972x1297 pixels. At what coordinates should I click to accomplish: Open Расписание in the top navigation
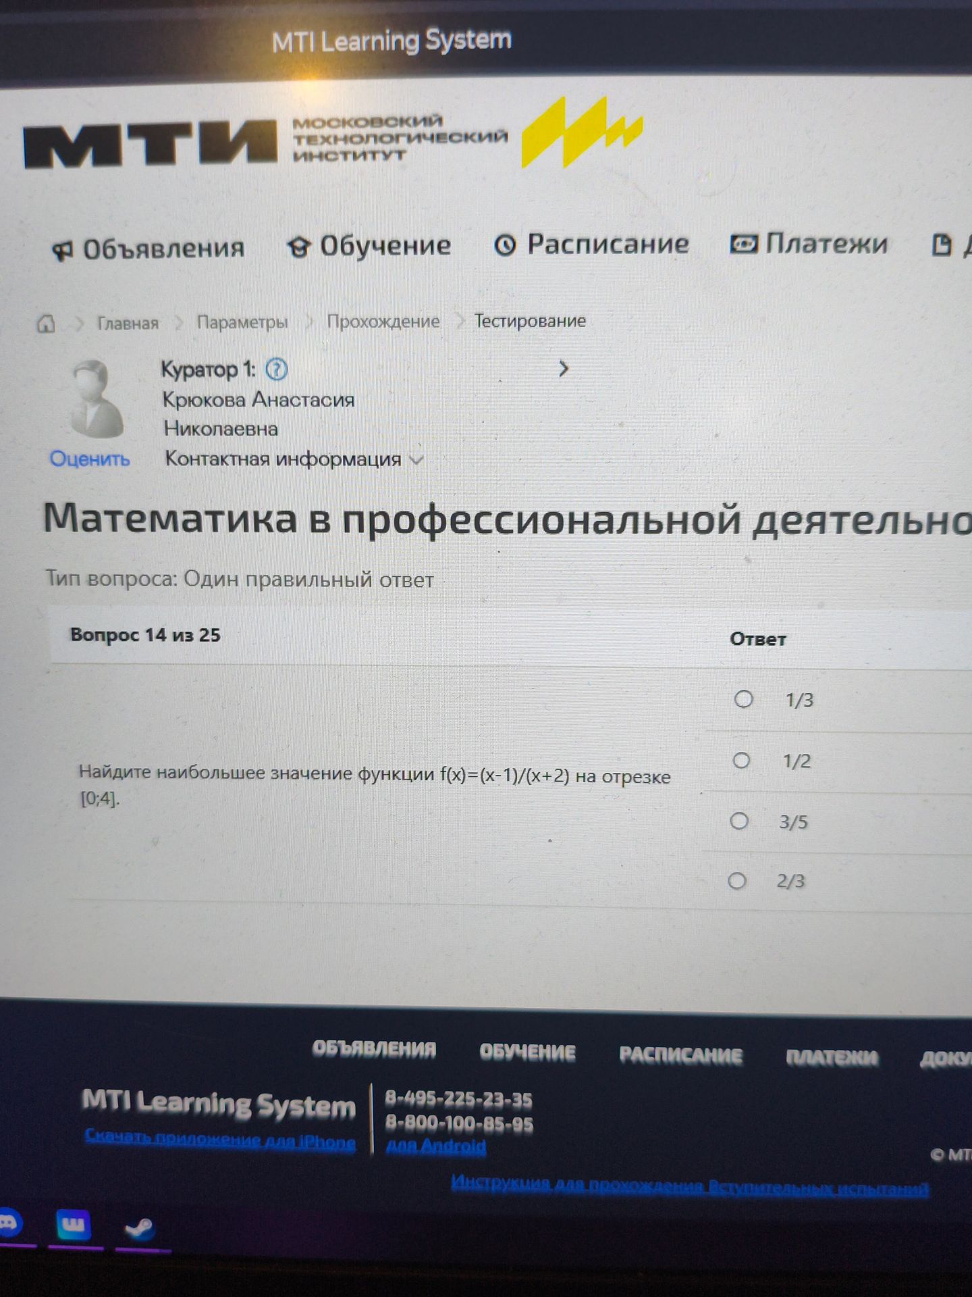tap(591, 245)
